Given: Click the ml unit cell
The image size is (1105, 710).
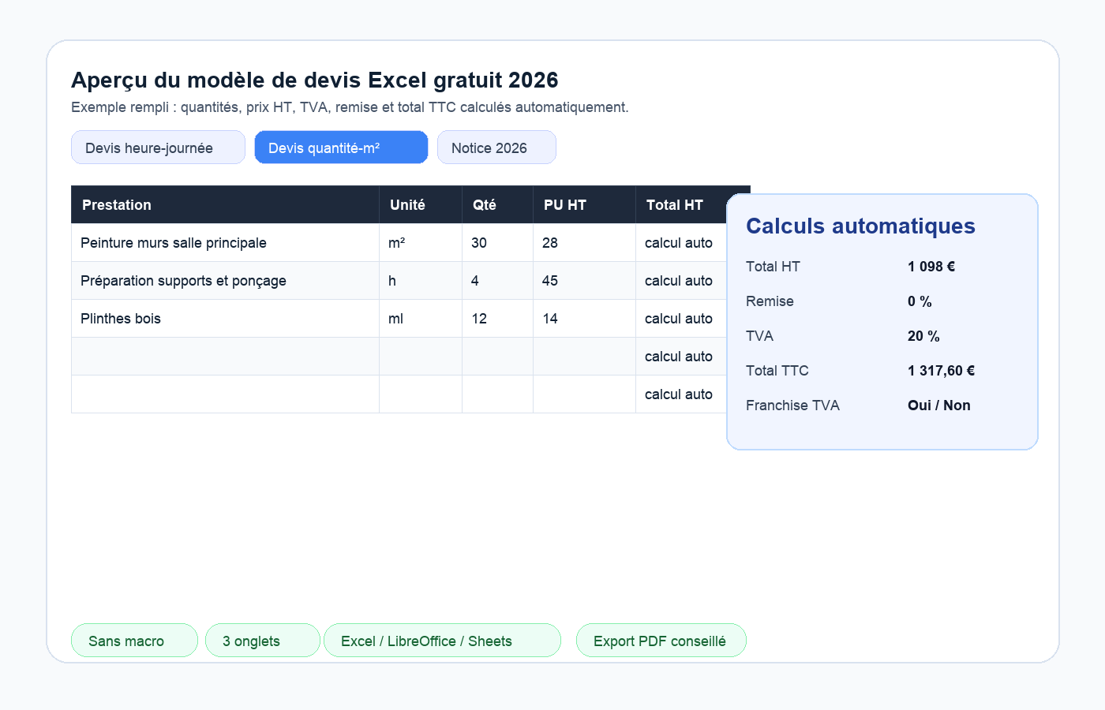Looking at the screenshot, I should (x=421, y=319).
